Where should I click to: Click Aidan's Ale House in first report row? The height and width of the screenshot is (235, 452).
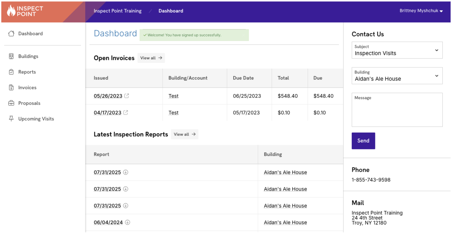[x=285, y=172]
